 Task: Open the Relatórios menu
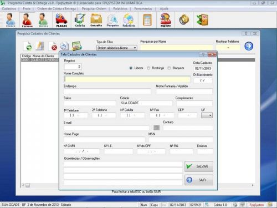tap(120, 9)
